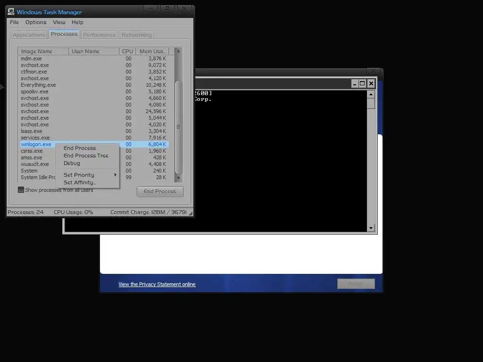Select the mdm.exe process row
The height and width of the screenshot is (362, 483).
click(x=93, y=58)
